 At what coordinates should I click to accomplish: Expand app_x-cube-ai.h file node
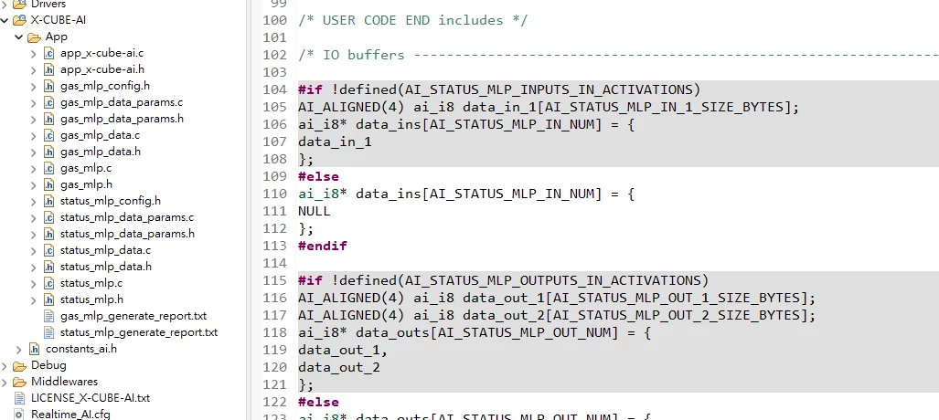(x=34, y=69)
